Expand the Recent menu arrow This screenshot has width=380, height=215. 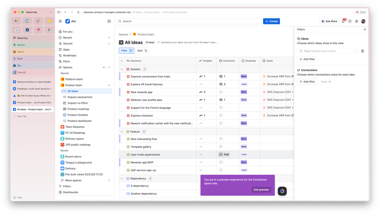109,38
